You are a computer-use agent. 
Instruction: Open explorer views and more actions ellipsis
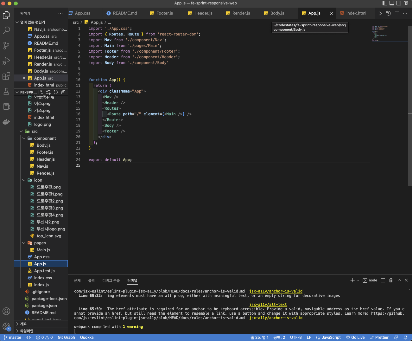coord(60,13)
